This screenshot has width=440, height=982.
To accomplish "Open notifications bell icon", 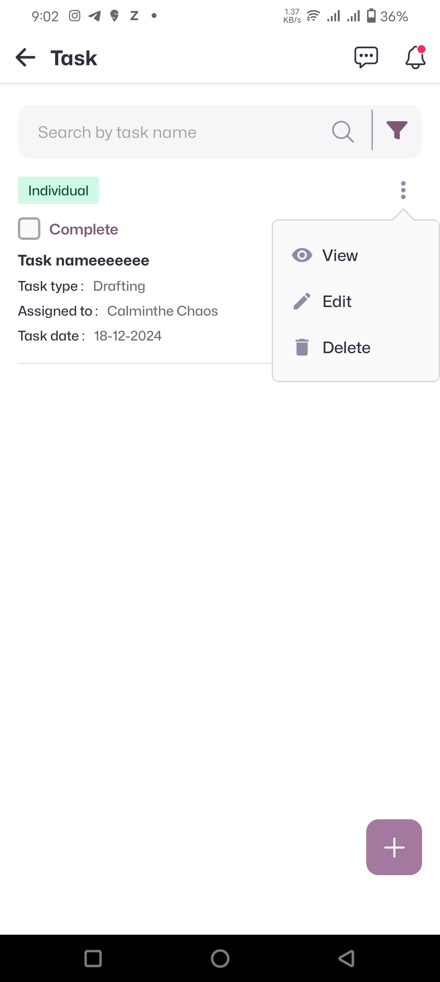I will (416, 58).
